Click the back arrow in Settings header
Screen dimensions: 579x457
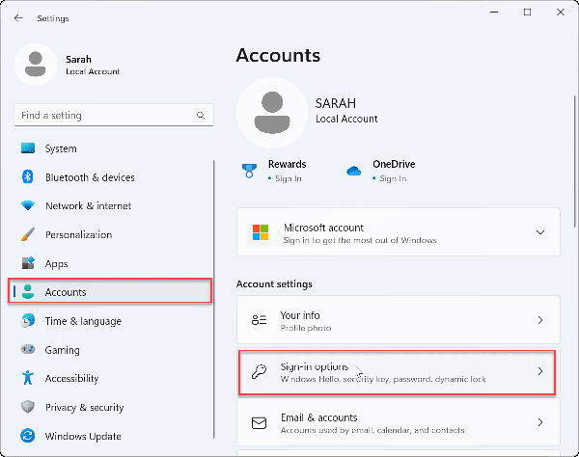point(19,18)
